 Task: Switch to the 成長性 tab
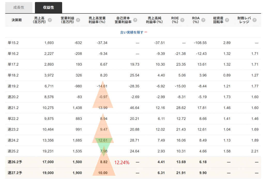(19, 7)
